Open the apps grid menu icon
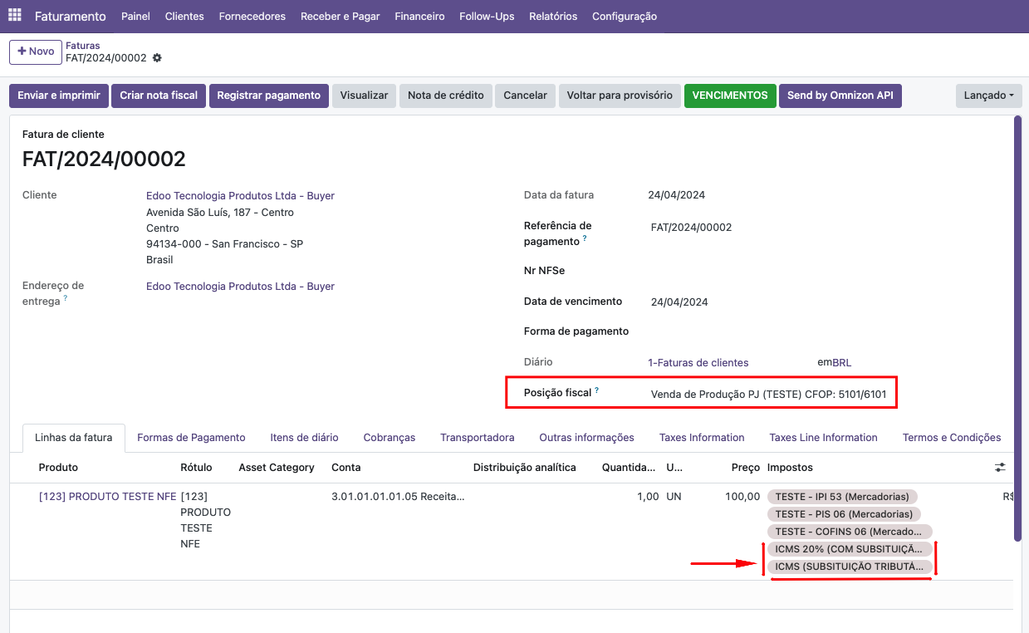Screen dimensions: 1029x633 coord(15,16)
